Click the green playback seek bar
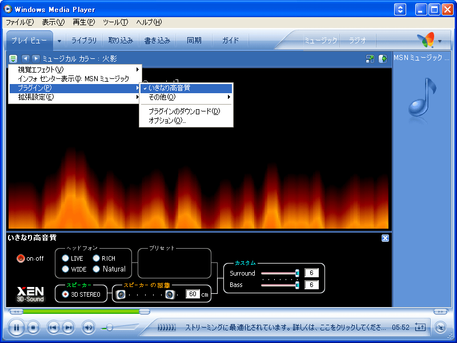The image size is (457, 343). [81, 312]
